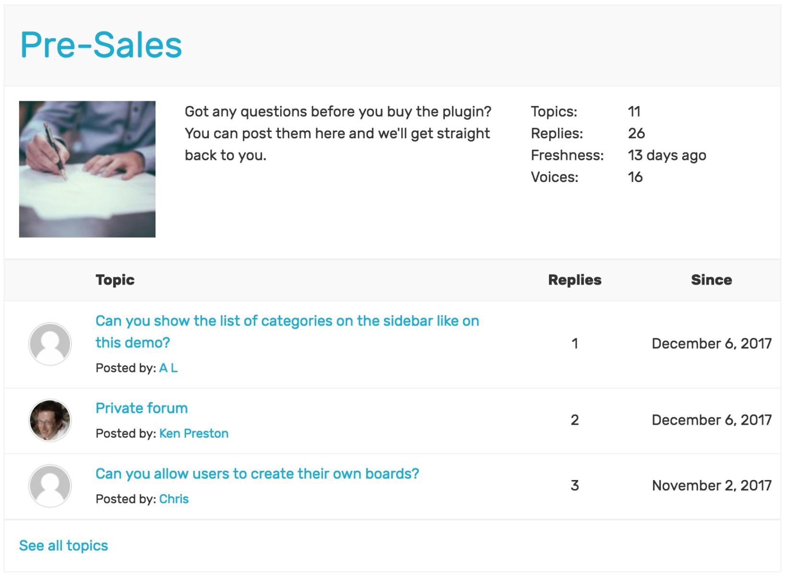View Chris's author profile
This screenshot has height=576, width=785.
174,499
